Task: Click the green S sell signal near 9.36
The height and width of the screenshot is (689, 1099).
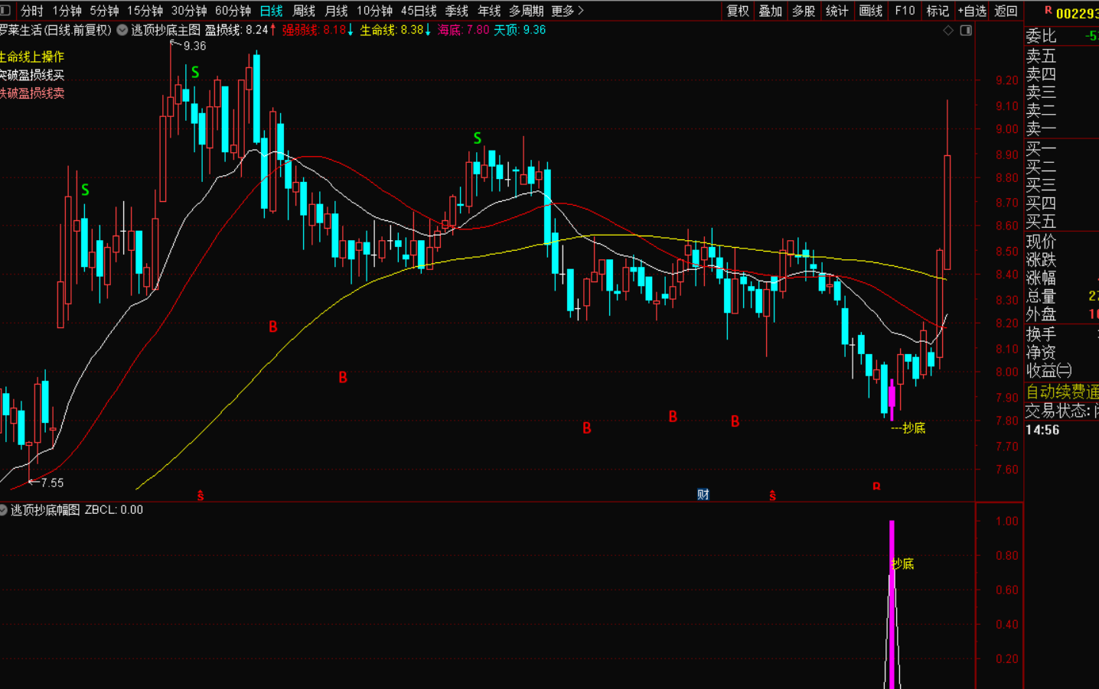Action: pos(195,73)
